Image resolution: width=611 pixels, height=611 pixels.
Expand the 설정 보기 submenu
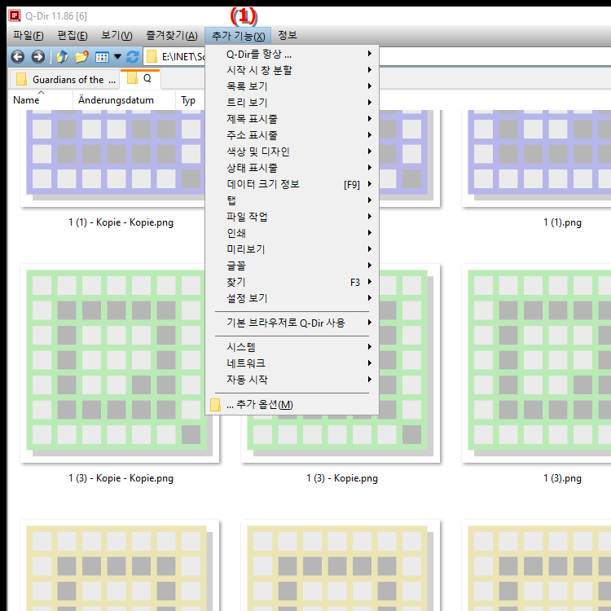tap(292, 298)
